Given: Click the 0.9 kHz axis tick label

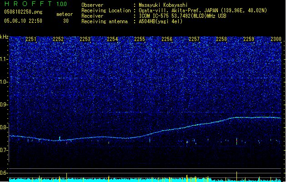Looking at the screenshot, I should (x=4, y=105).
